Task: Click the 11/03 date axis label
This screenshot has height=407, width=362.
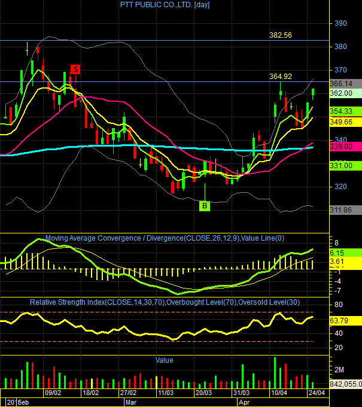Action: tap(166, 393)
